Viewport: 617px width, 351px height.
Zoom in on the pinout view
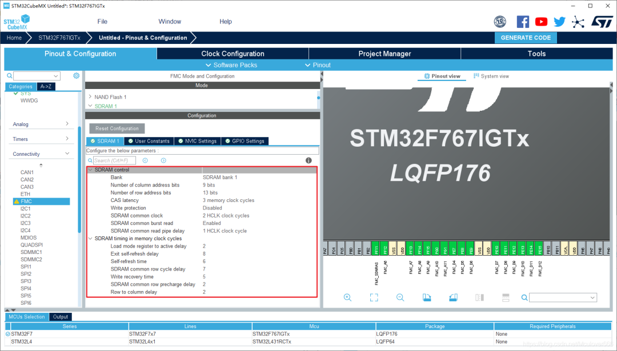(x=347, y=297)
